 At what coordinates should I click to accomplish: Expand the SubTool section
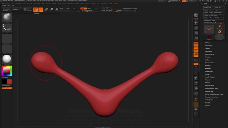(207, 43)
